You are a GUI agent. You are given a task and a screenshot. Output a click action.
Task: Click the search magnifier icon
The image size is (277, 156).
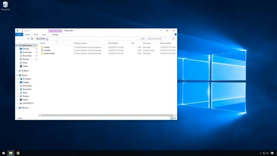pos(173,39)
